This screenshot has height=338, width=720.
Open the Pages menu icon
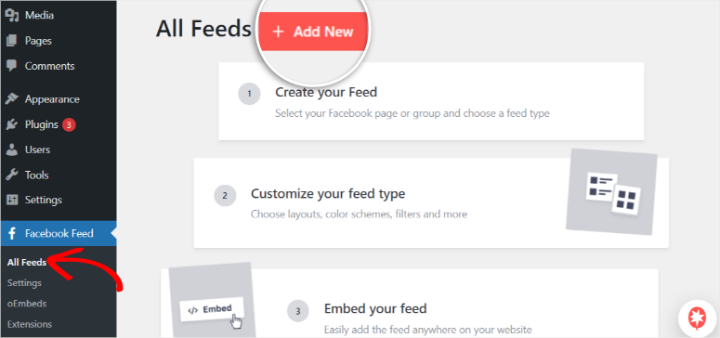pyautogui.click(x=11, y=41)
